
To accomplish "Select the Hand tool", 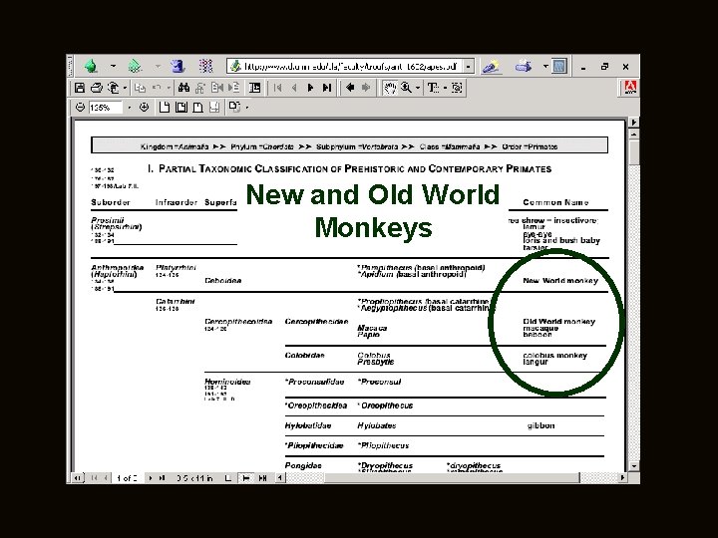I will 390,88.
